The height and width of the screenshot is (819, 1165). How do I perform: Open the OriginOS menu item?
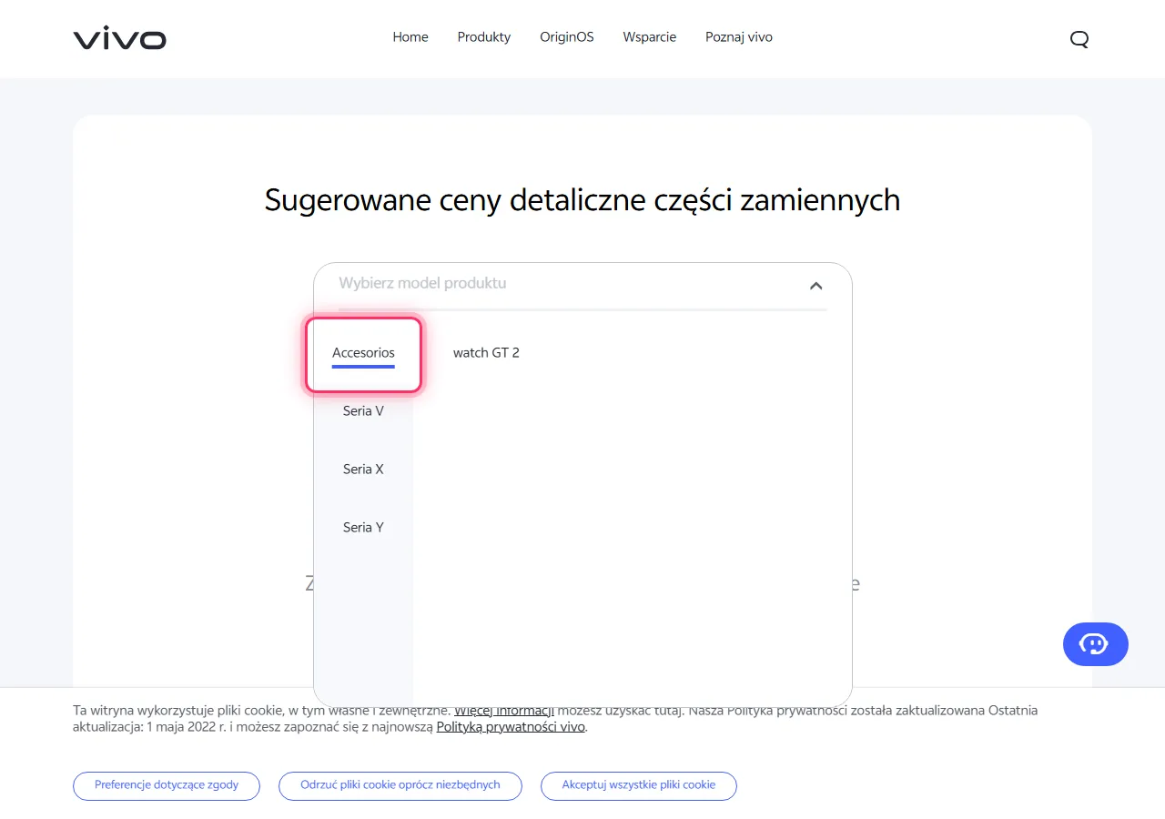pos(567,37)
